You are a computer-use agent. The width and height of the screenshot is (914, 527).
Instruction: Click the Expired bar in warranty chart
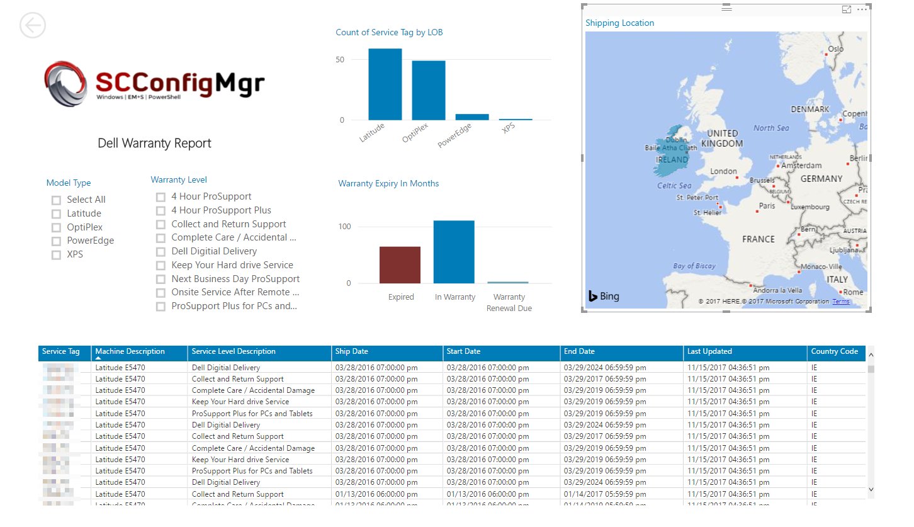click(400, 265)
